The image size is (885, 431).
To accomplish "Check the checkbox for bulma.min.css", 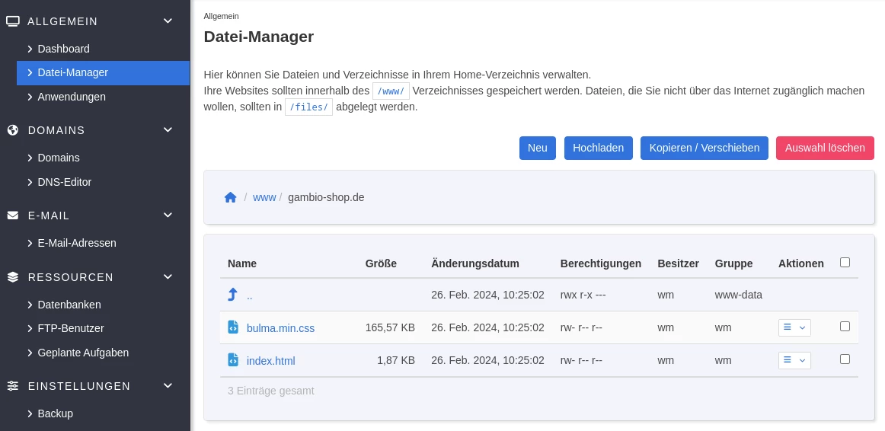I will 845,326.
